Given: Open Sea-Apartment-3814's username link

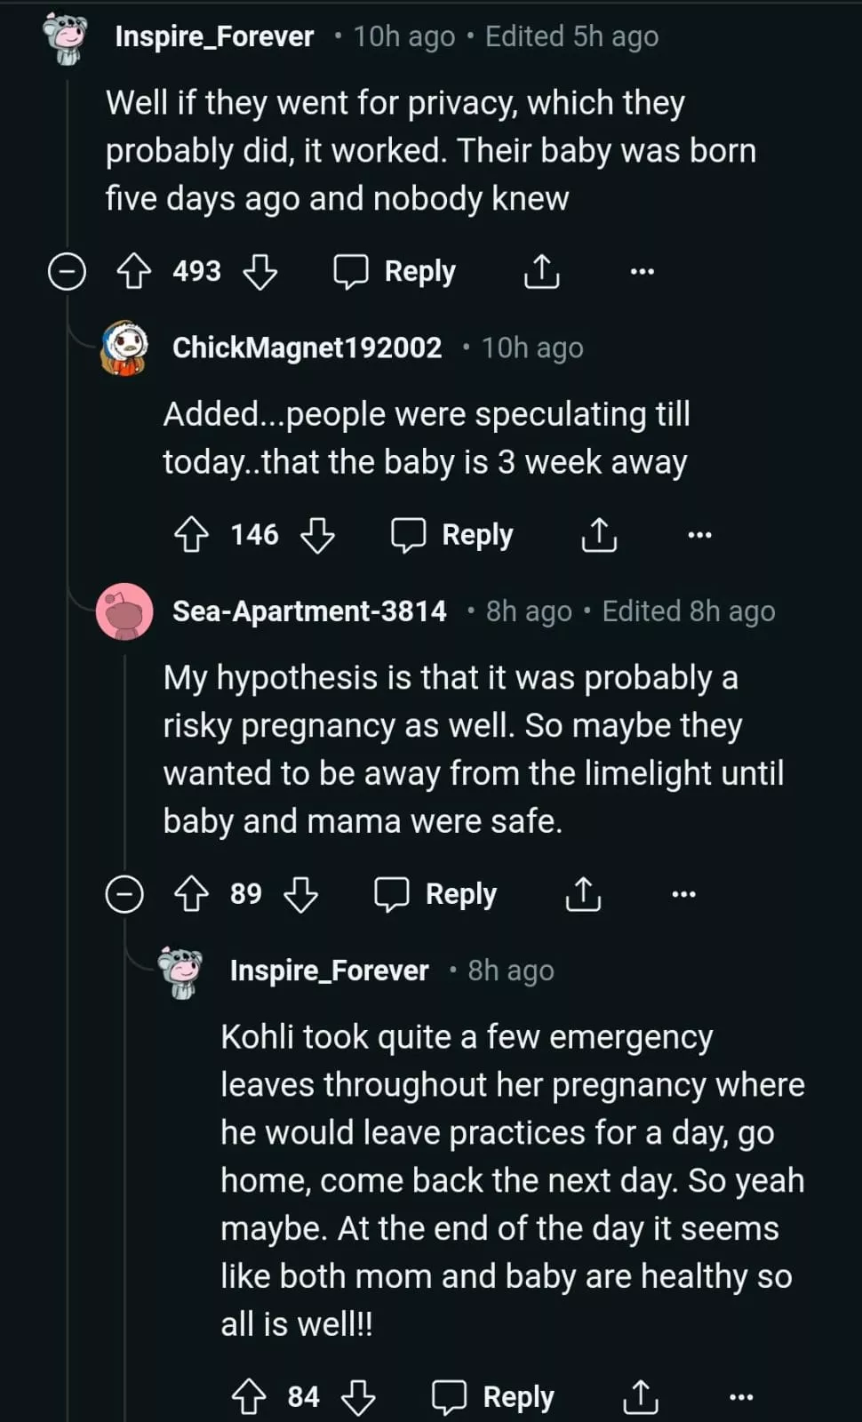Looking at the screenshot, I should point(309,611).
